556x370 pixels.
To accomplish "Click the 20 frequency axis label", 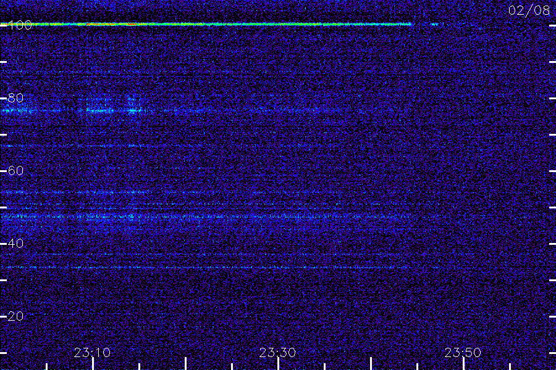I will pos(15,316).
